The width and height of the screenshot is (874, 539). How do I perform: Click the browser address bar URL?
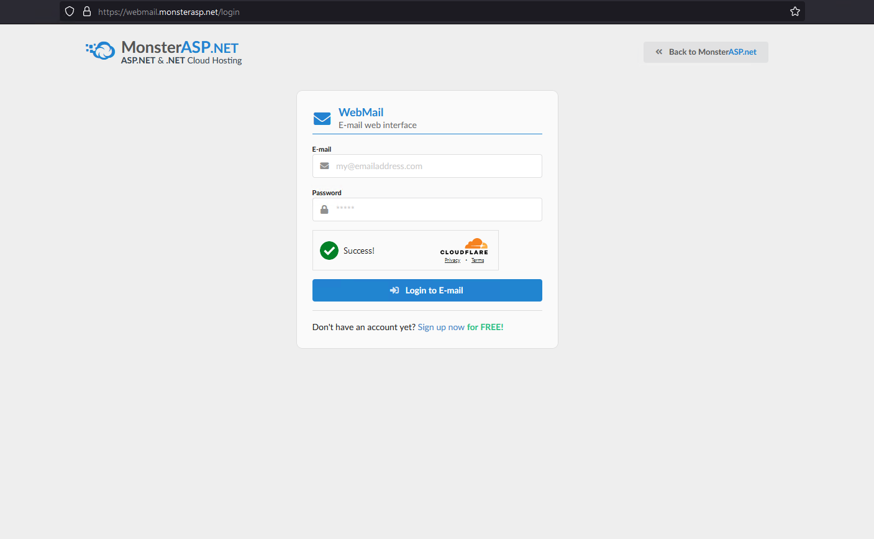pyautogui.click(x=169, y=12)
